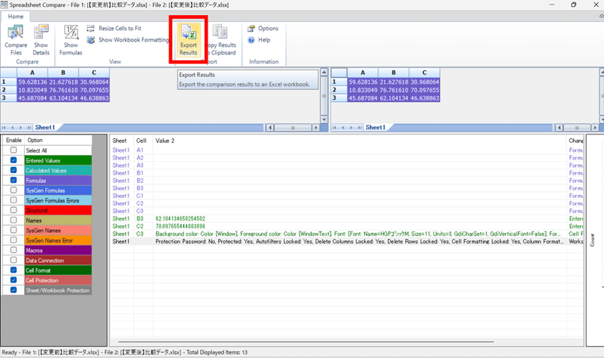
Task: Select the Sheet1 tab in the left file pane
Action: pyautogui.click(x=45, y=127)
